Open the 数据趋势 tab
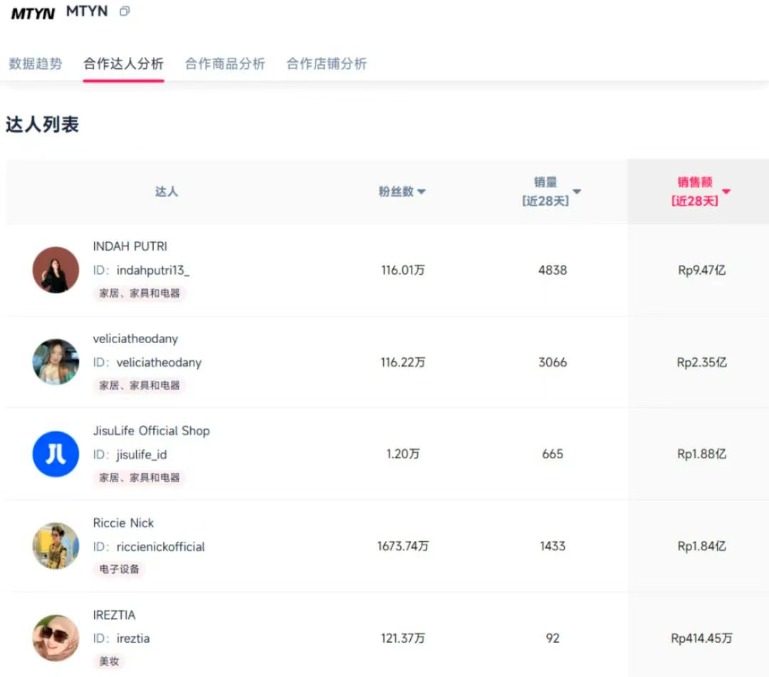Screen dimensions: 769x677 pos(36,63)
